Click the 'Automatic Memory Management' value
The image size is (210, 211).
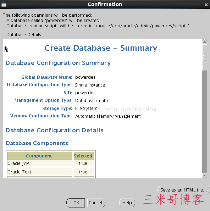pyautogui.click(x=108, y=116)
